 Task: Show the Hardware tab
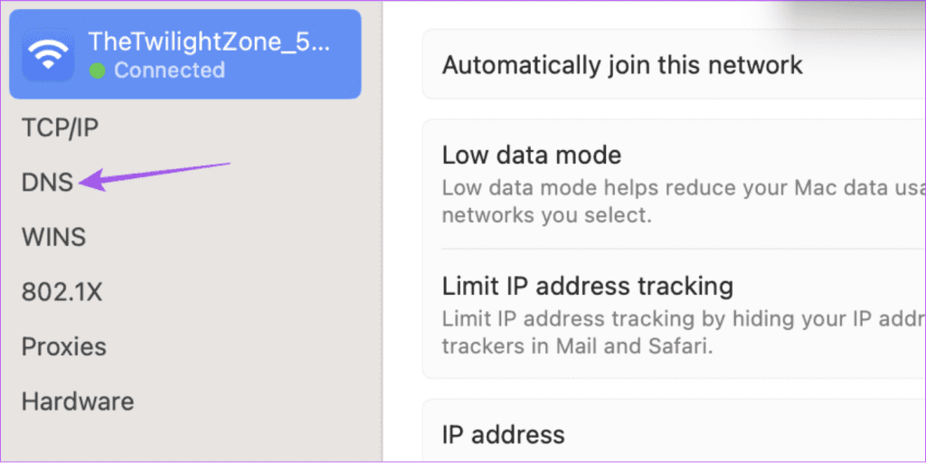[x=78, y=402]
